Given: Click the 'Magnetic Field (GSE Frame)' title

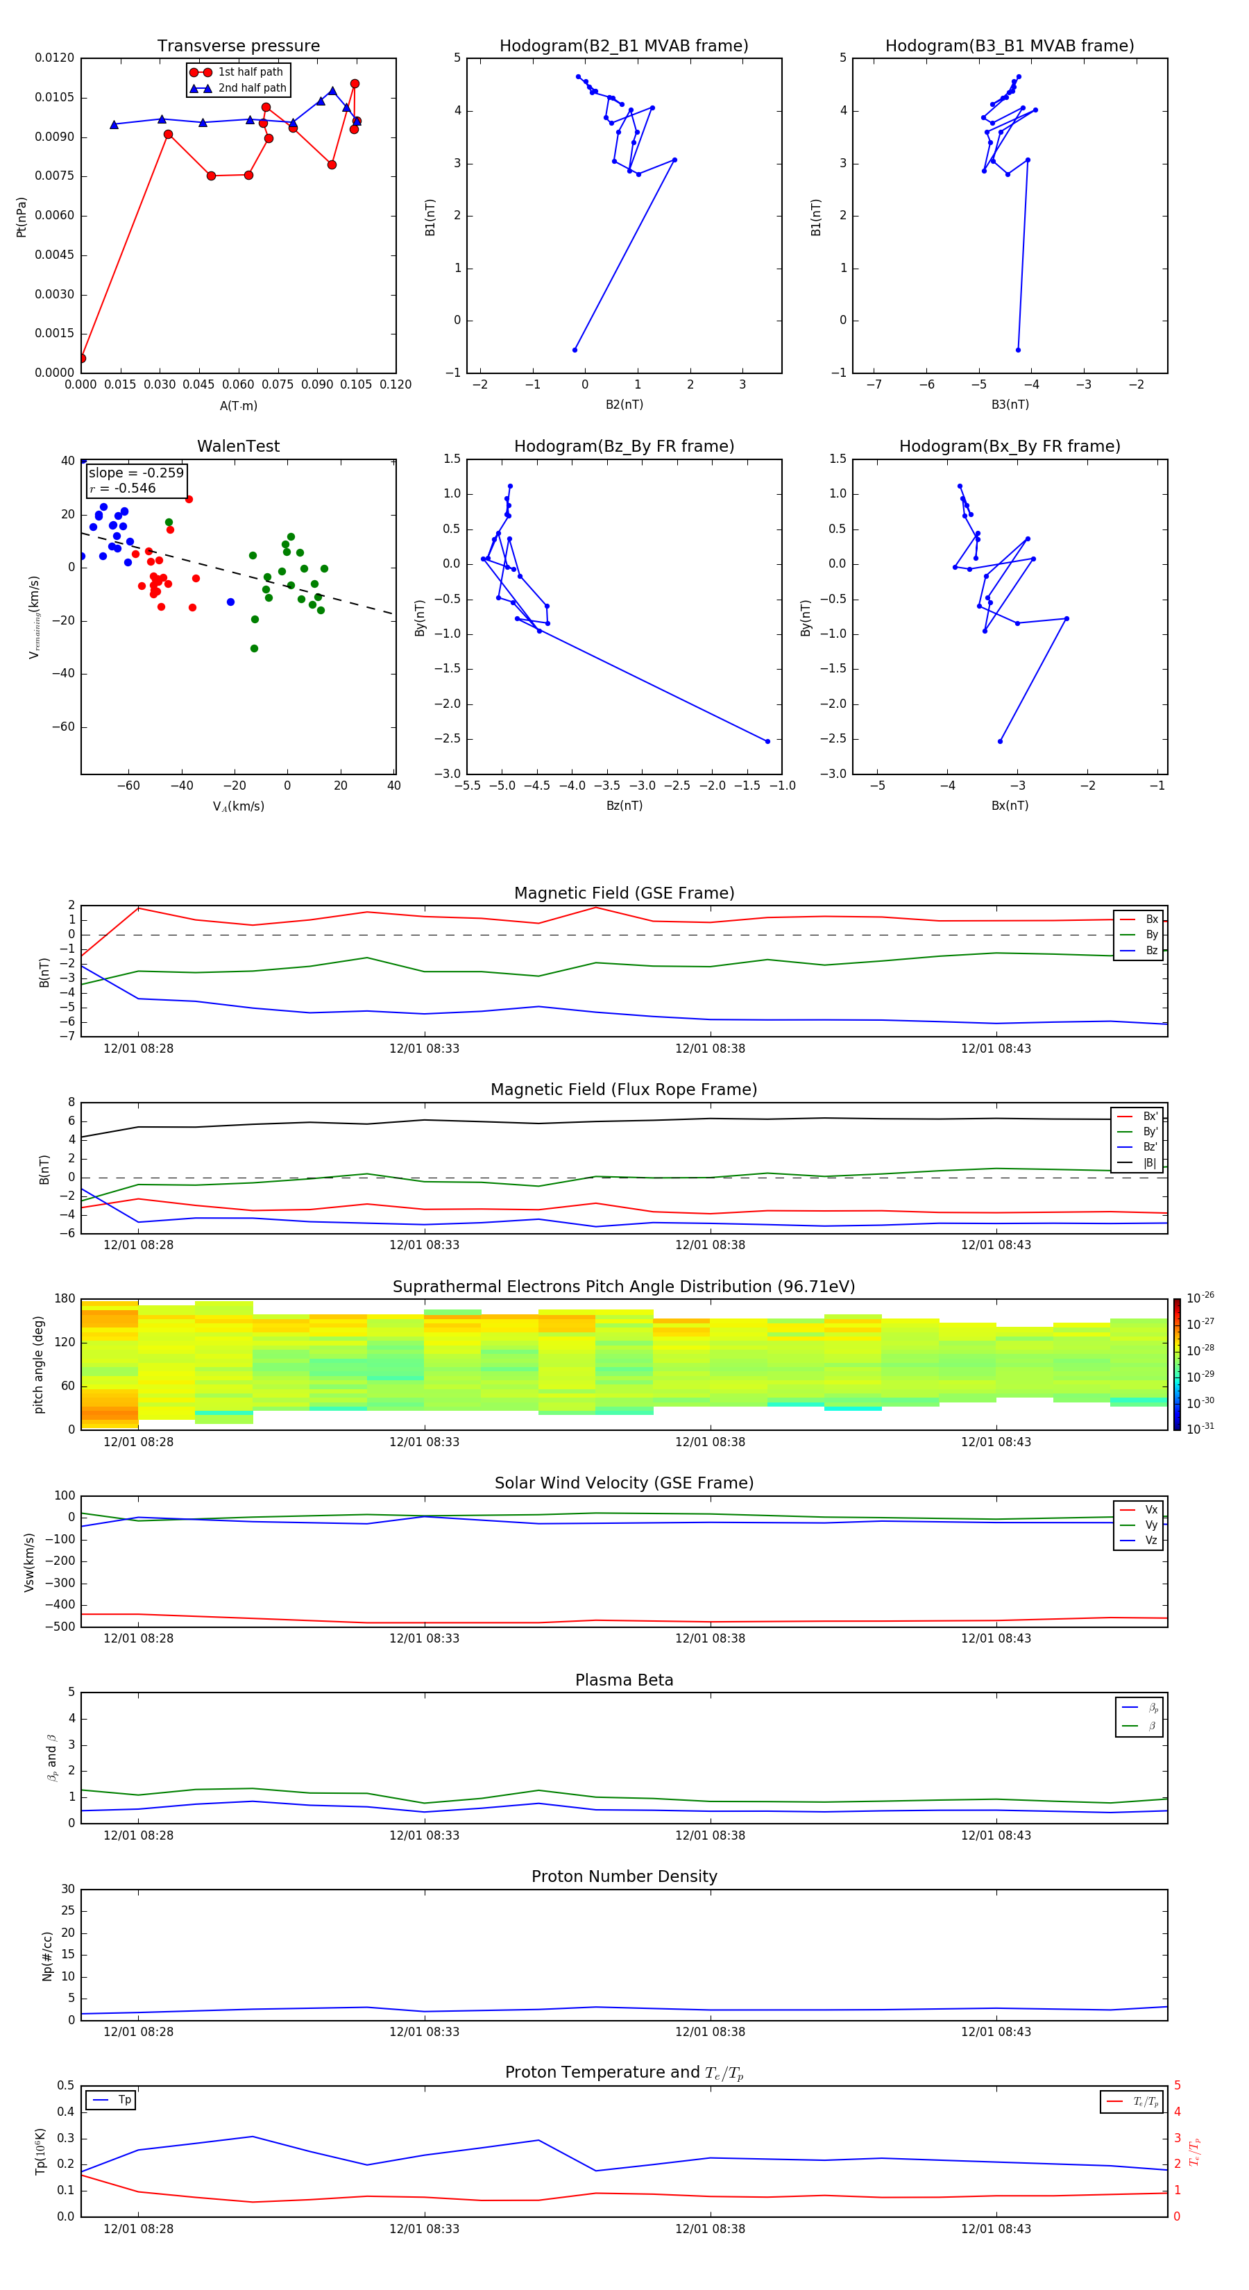Looking at the screenshot, I should point(624,893).
